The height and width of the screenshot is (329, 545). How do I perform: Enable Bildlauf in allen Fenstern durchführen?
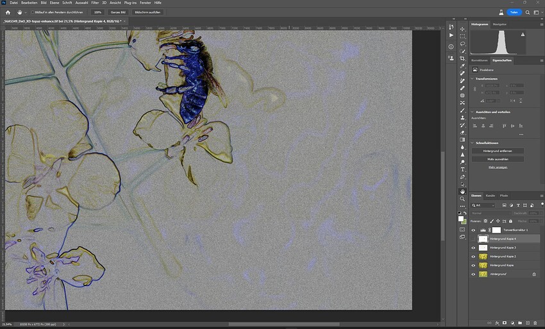[33, 12]
